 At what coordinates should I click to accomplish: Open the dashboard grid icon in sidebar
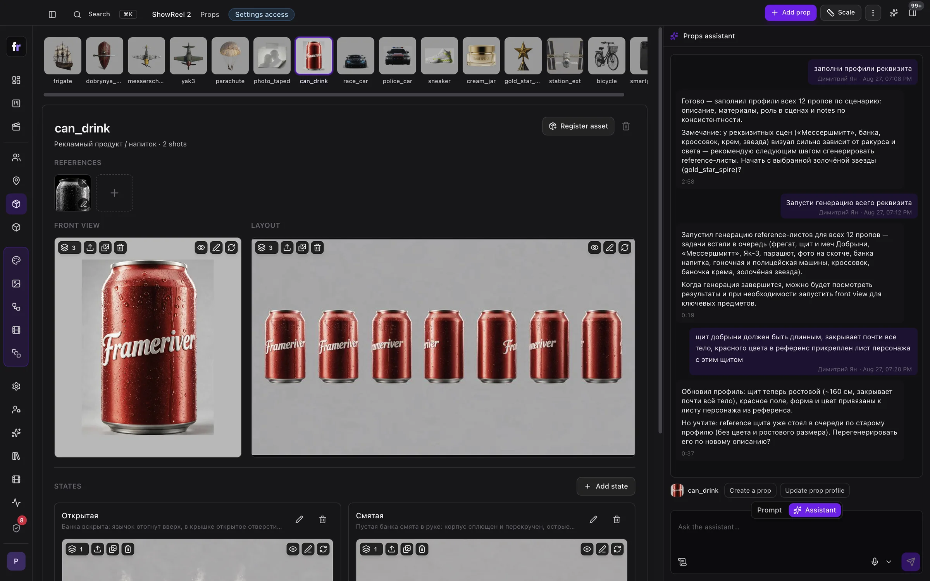[16, 80]
